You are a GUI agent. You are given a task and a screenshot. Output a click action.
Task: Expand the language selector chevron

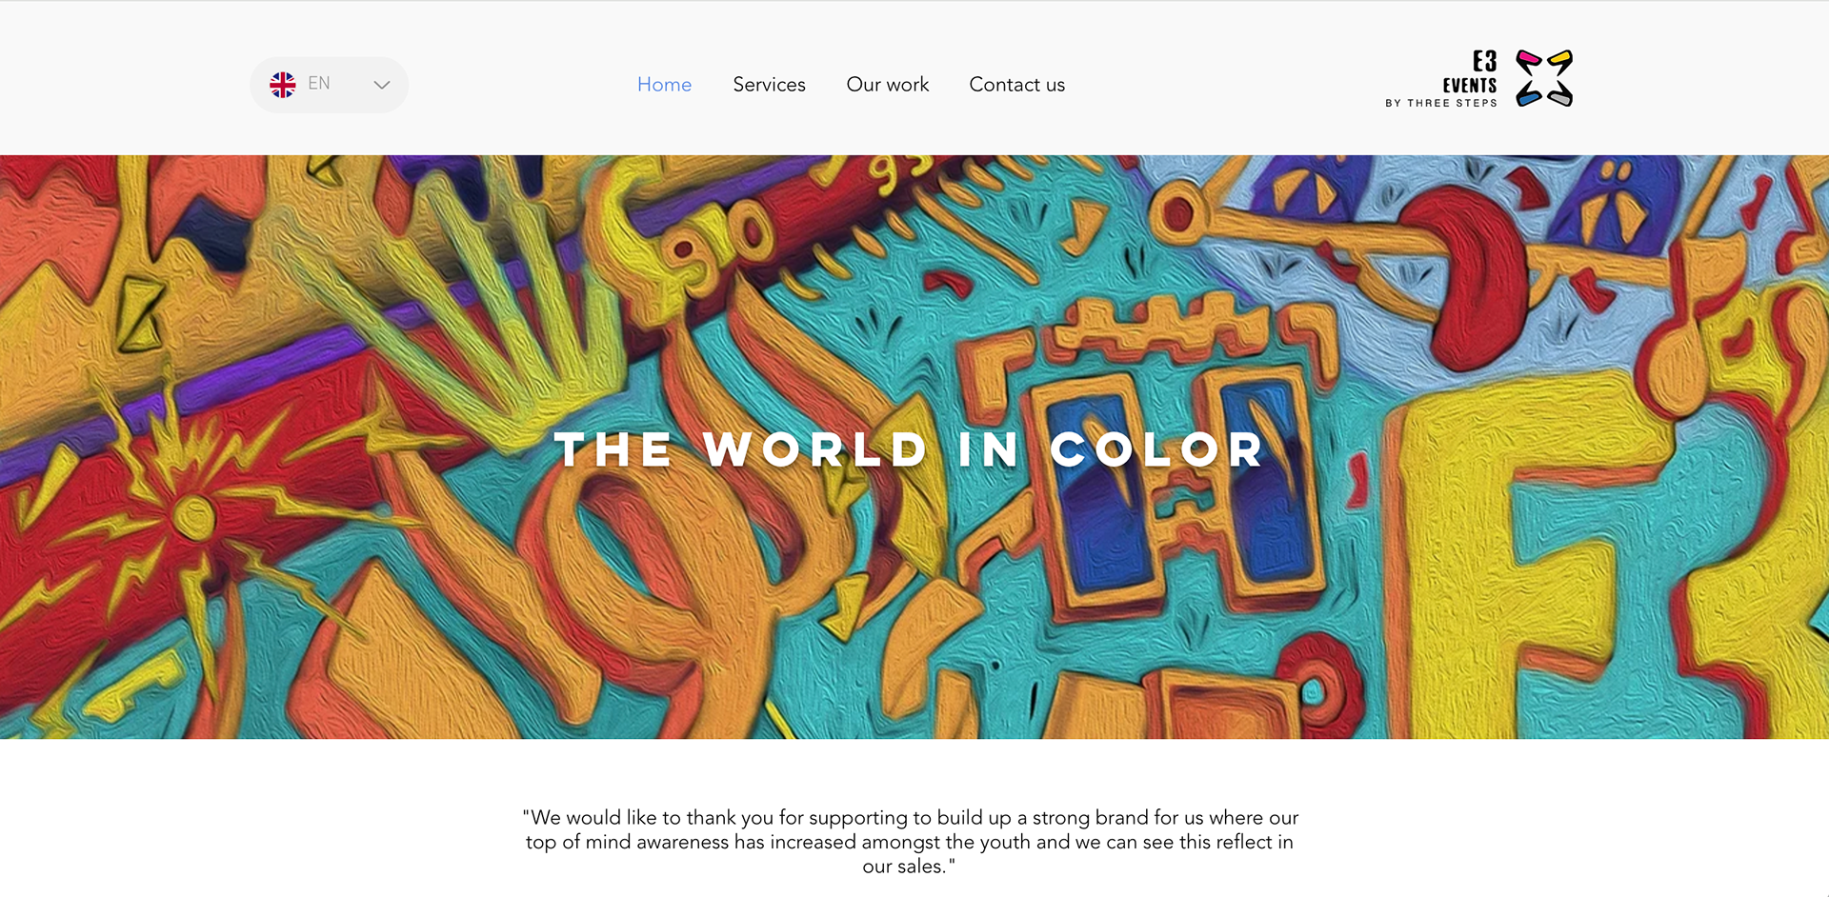381,85
